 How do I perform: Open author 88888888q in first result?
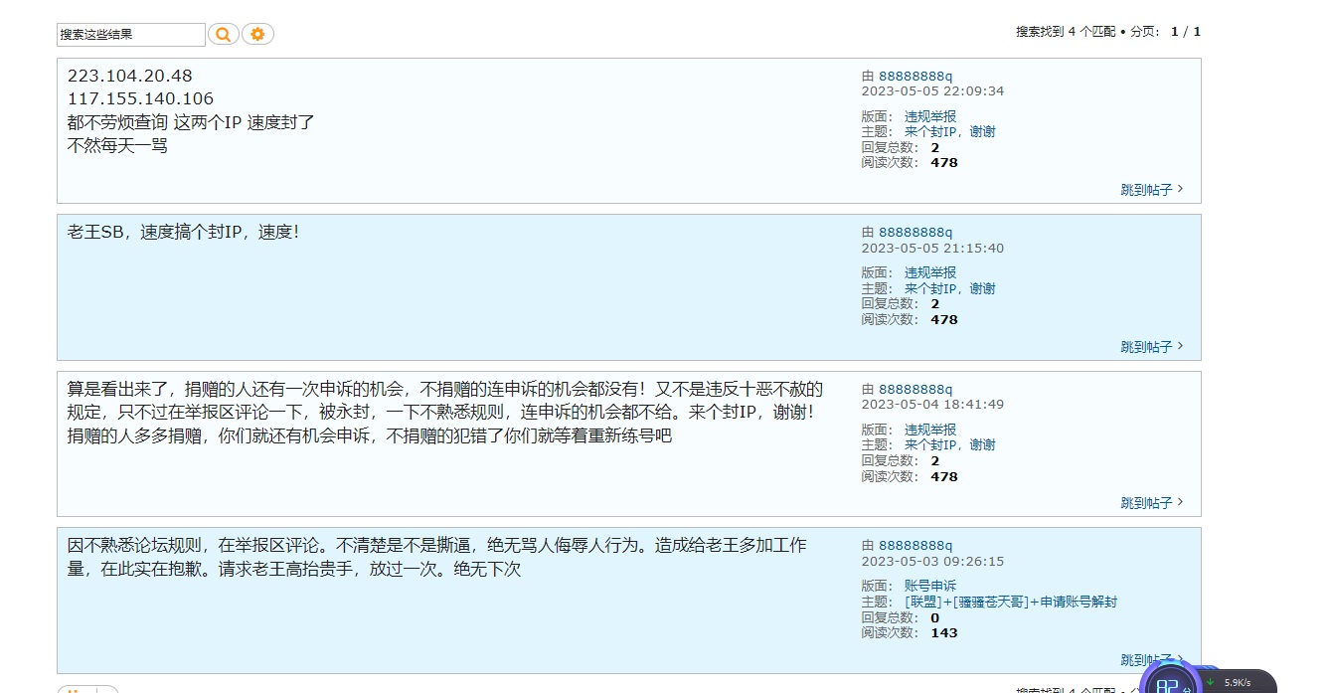pos(915,76)
